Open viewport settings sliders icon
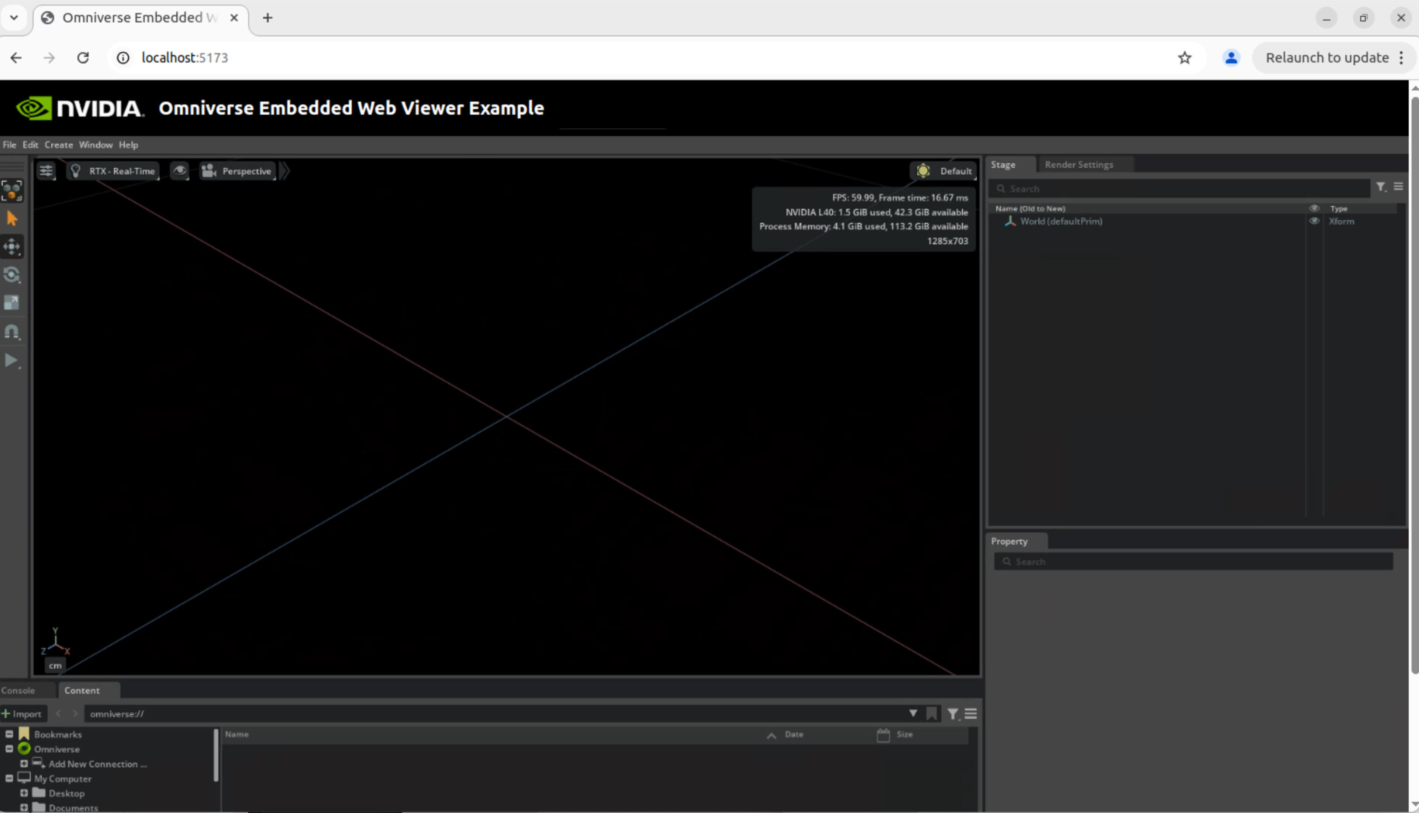This screenshot has height=813, width=1419. [x=46, y=171]
